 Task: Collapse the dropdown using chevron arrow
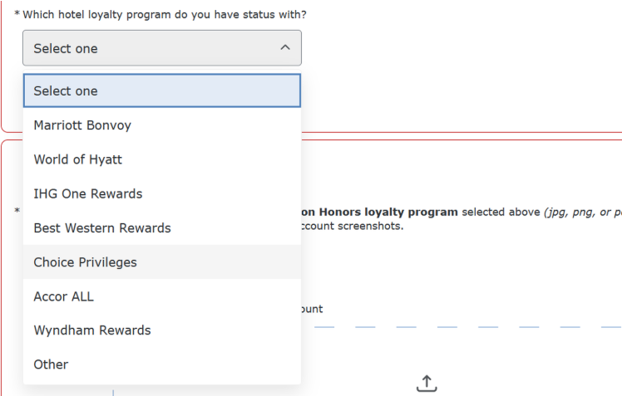pos(285,47)
